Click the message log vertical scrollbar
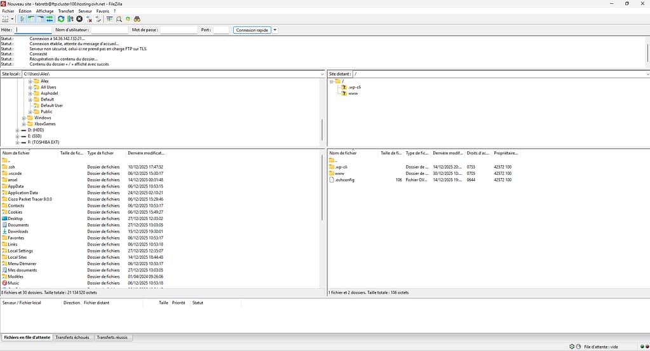This screenshot has height=351, width=650. coord(647,51)
